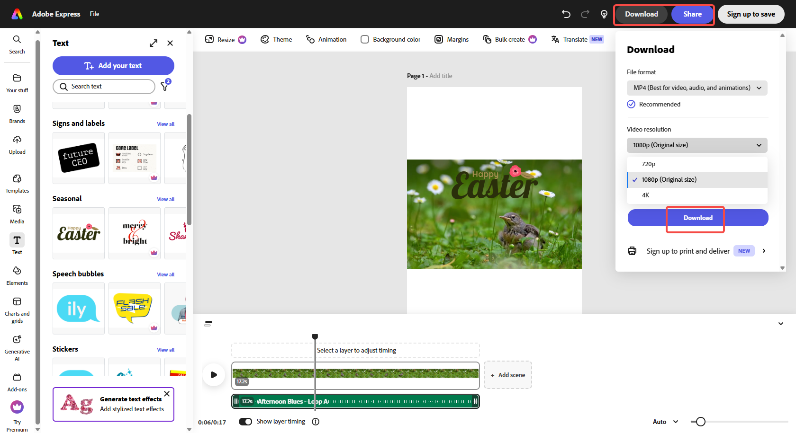Click the timeline layers stack icon
Image resolution: width=796 pixels, height=433 pixels.
click(x=208, y=324)
